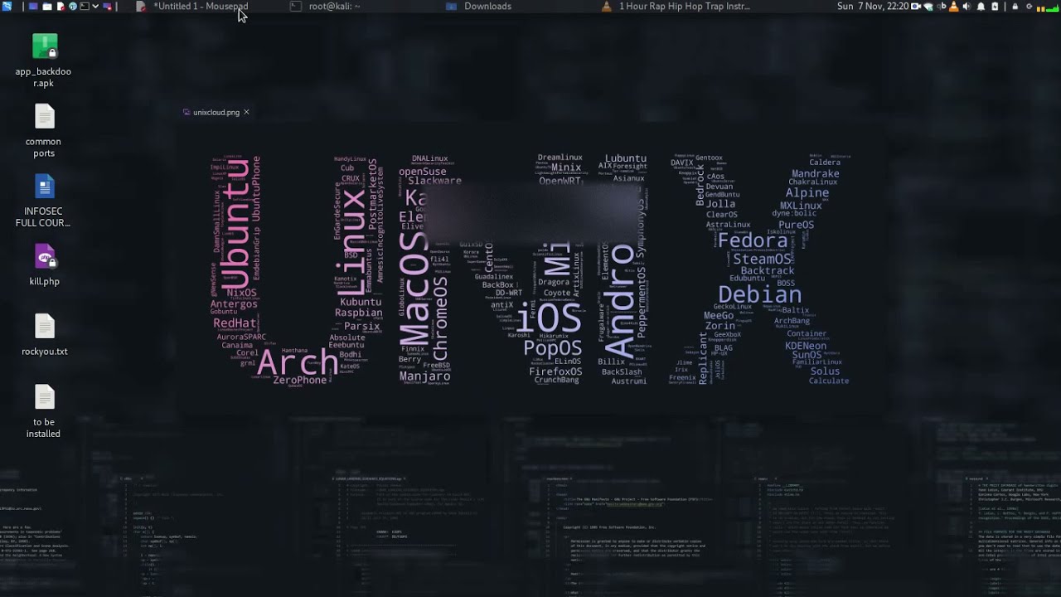Switch to the root@kali terminal window
1061x597 pixels.
pos(326,6)
